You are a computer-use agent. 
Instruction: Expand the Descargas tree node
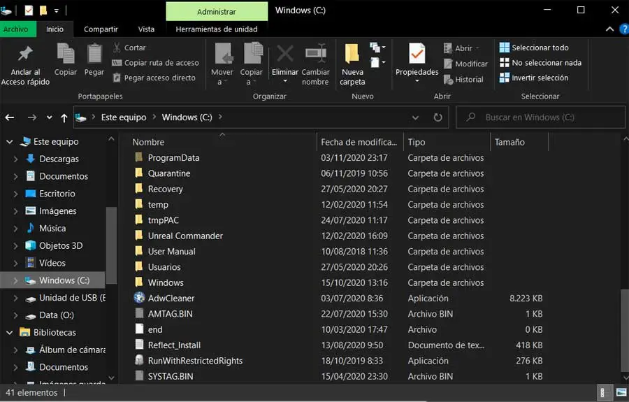[x=15, y=159]
